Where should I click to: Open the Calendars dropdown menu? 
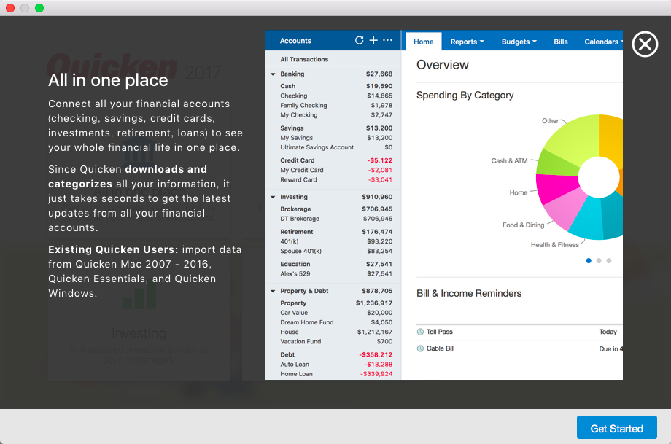603,42
